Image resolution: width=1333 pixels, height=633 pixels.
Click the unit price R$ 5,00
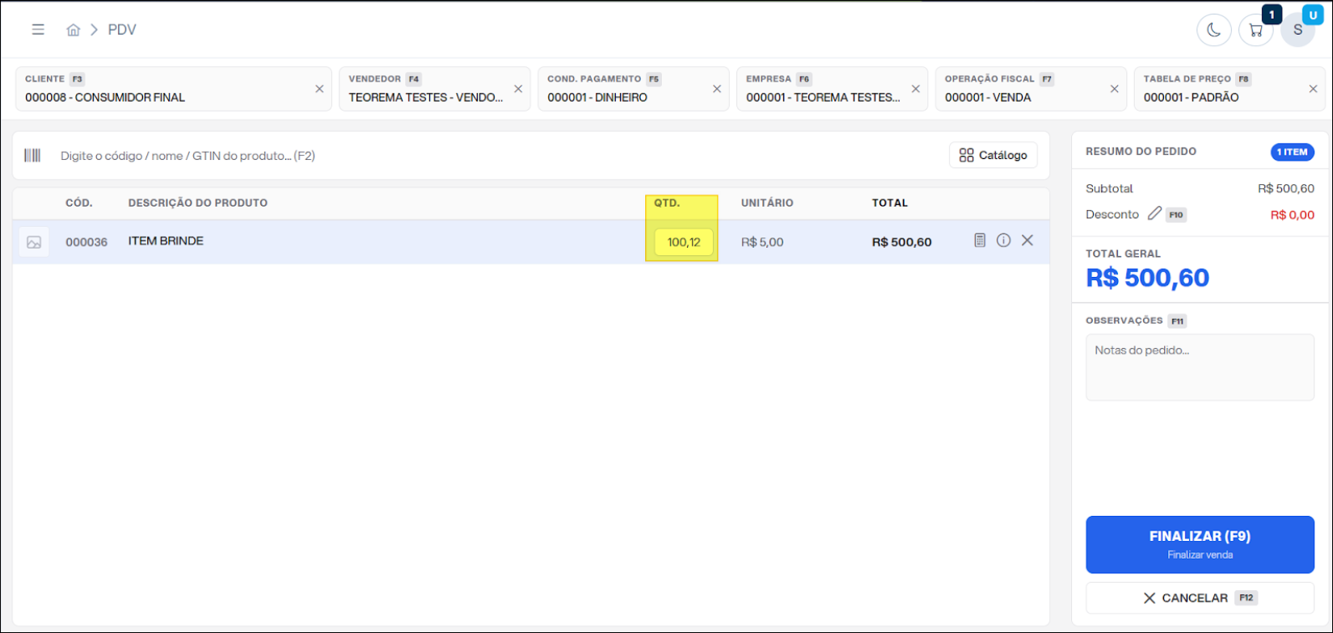762,242
